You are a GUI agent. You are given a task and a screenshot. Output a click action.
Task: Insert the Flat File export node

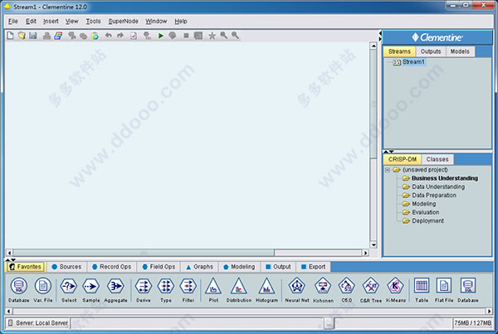(444, 289)
